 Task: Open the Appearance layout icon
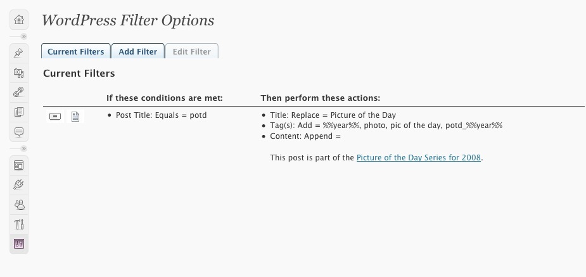pos(18,165)
